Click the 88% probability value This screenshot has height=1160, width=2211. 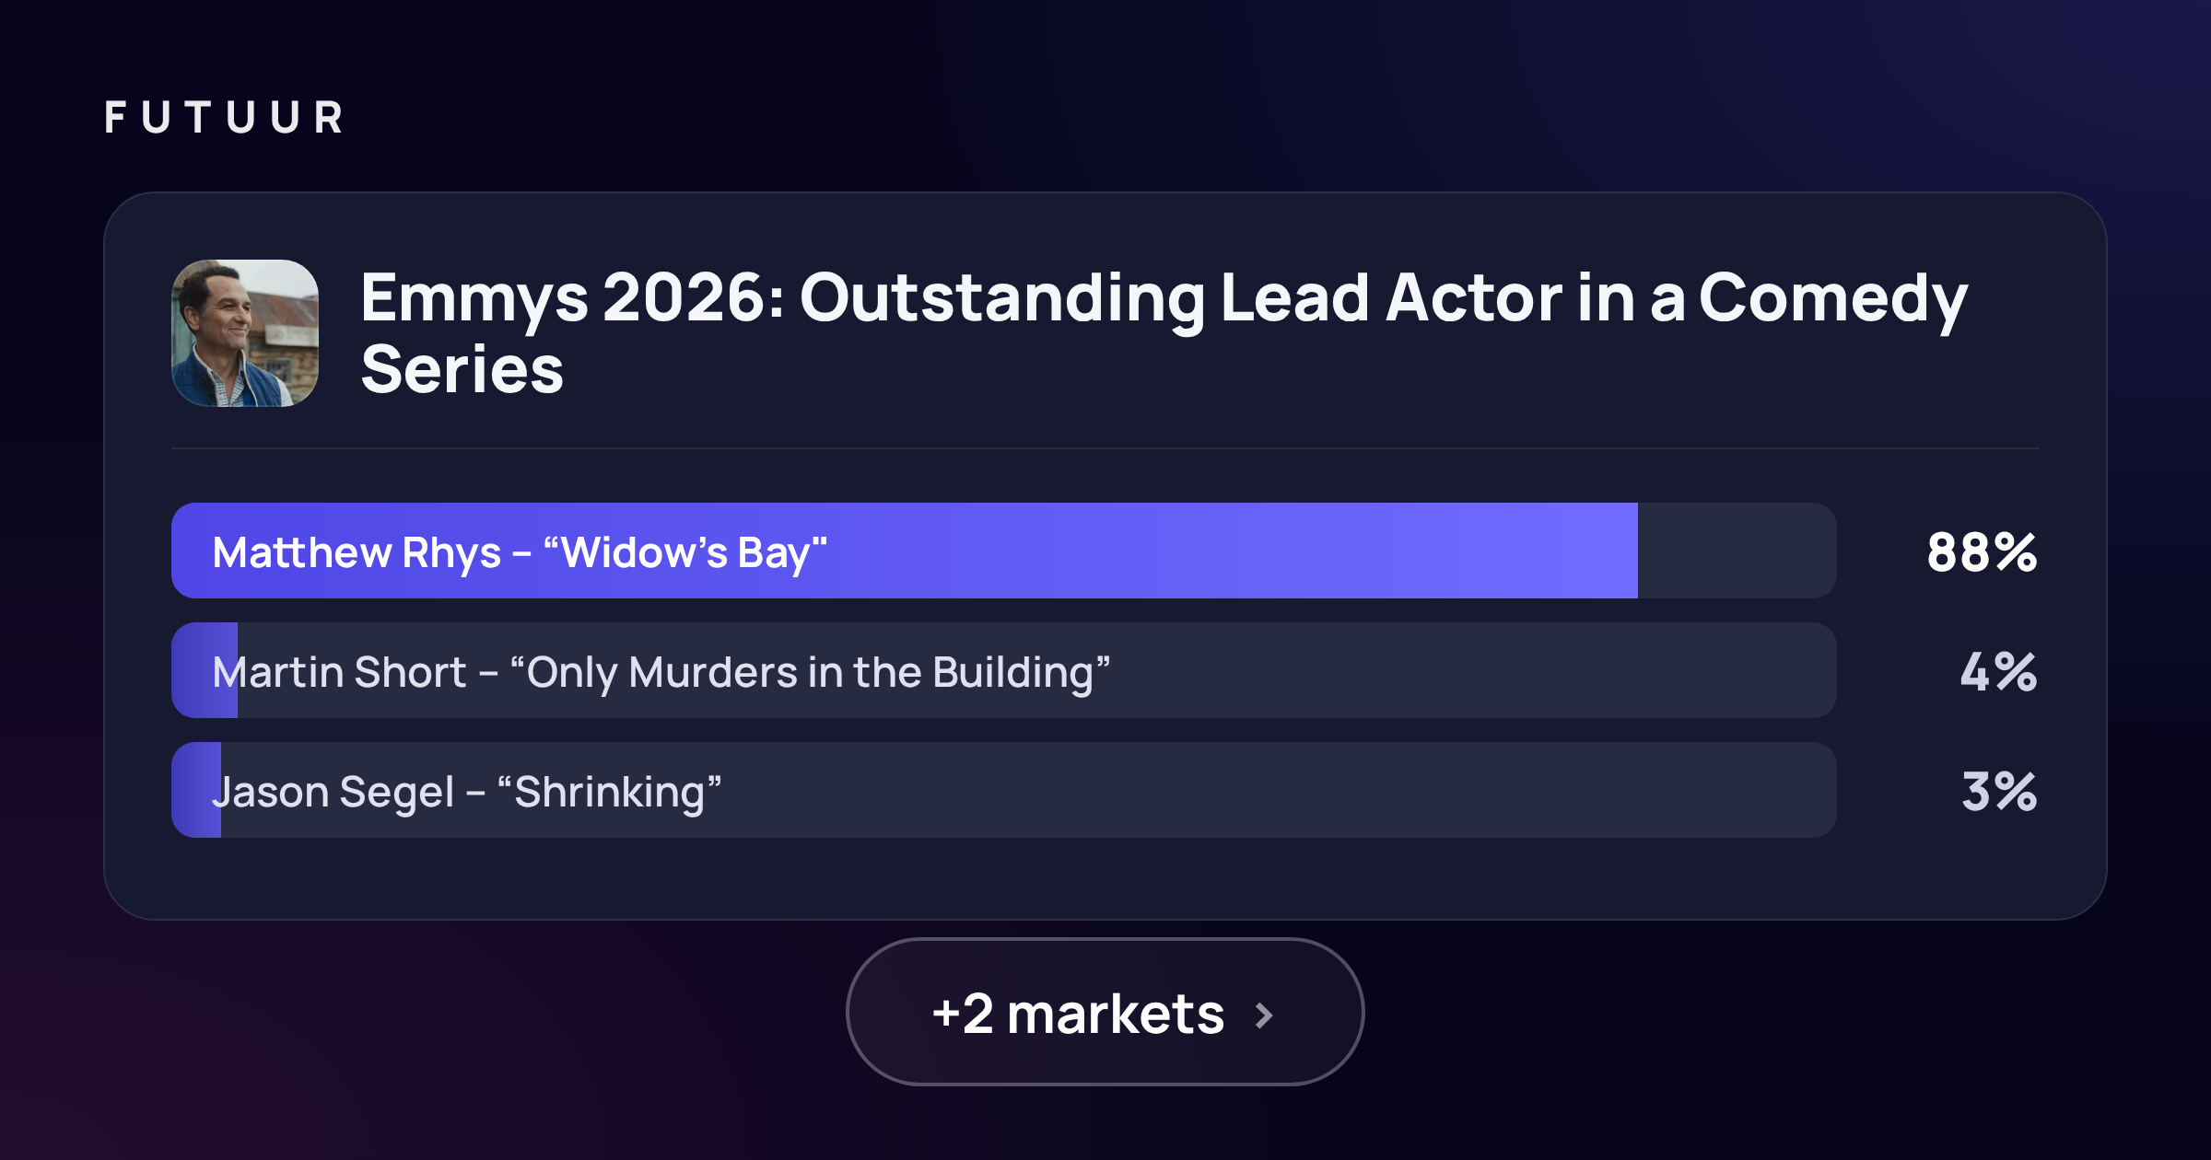coord(1982,552)
